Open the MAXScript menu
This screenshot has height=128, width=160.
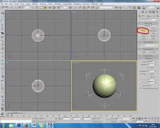pyautogui.click(x=94, y=4)
